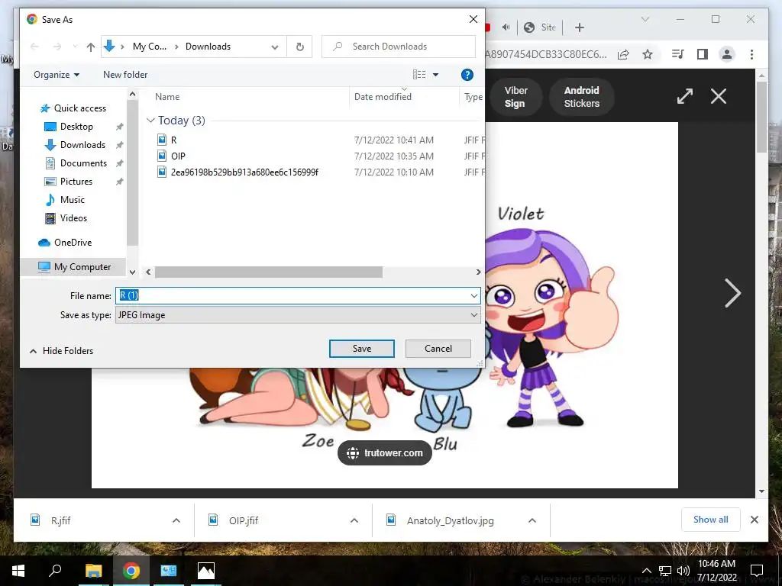This screenshot has width=782, height=586.
Task: Collapse folders with Hide Folders
Action: [61, 351]
